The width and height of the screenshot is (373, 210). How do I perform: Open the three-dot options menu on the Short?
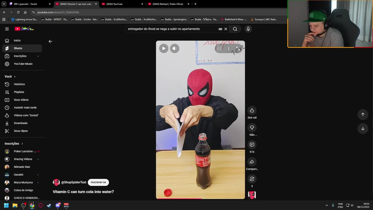(x=228, y=48)
